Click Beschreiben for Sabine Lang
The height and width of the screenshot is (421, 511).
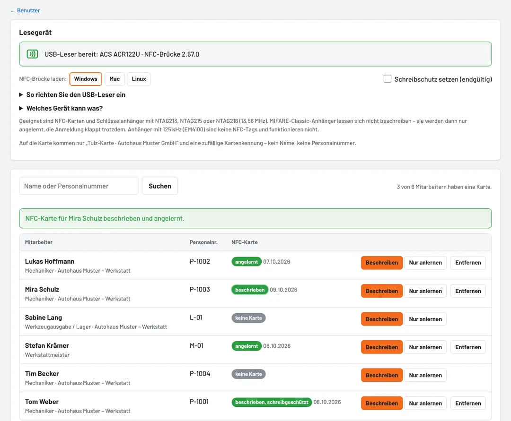(382, 319)
